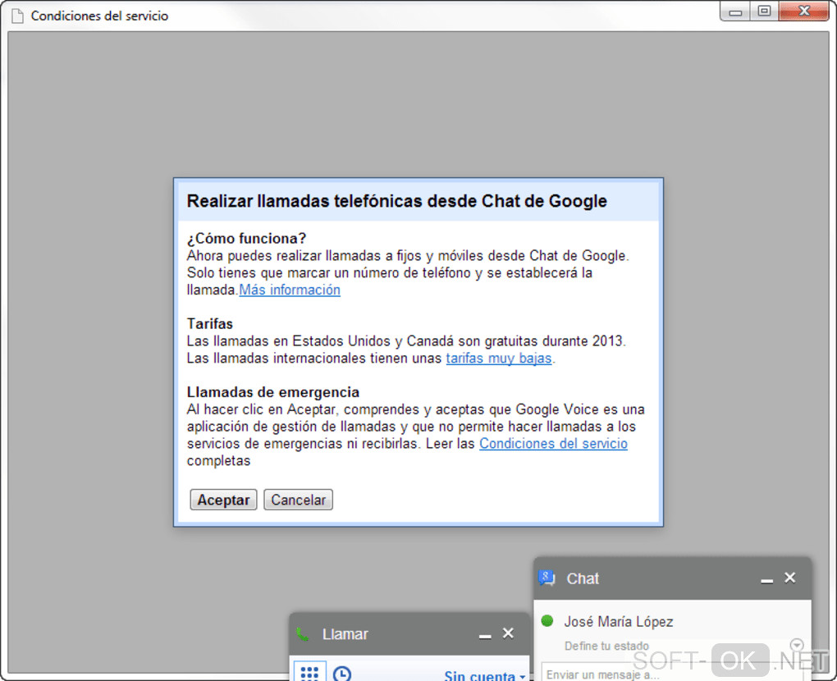
Task: Minimize the Llamar panel
Action: click(x=485, y=636)
